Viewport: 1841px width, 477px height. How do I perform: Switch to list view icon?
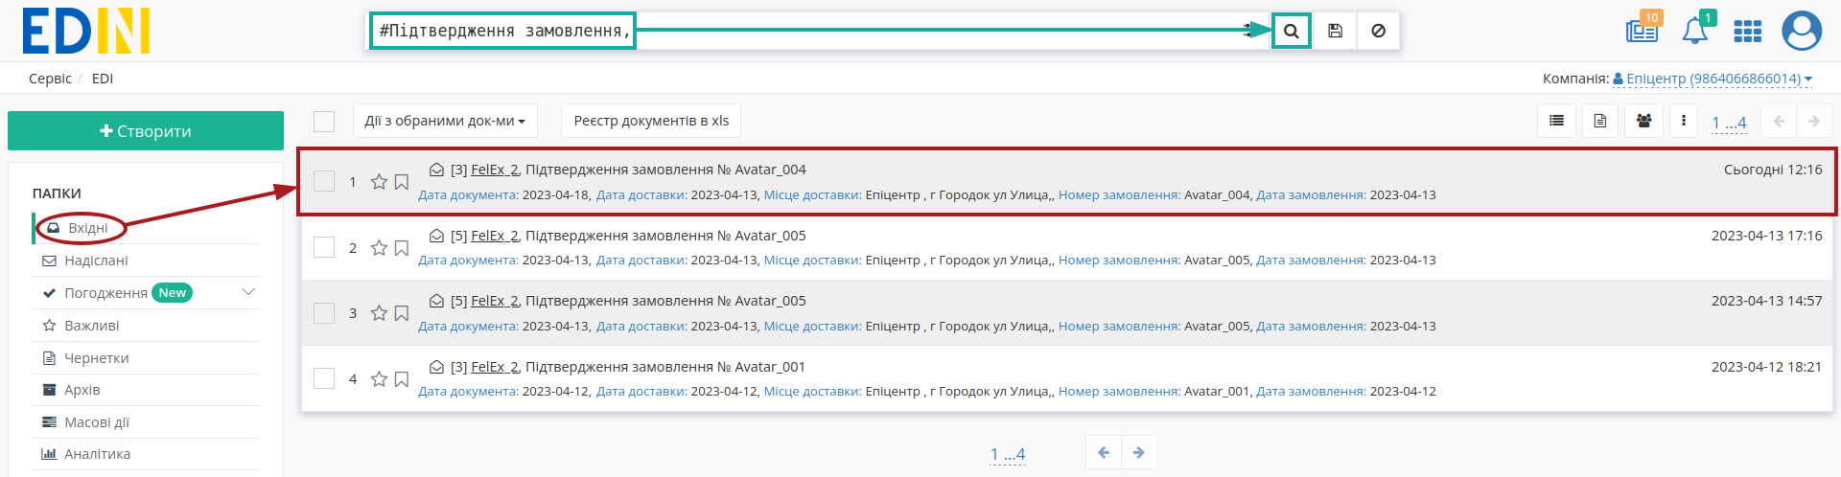click(1556, 121)
